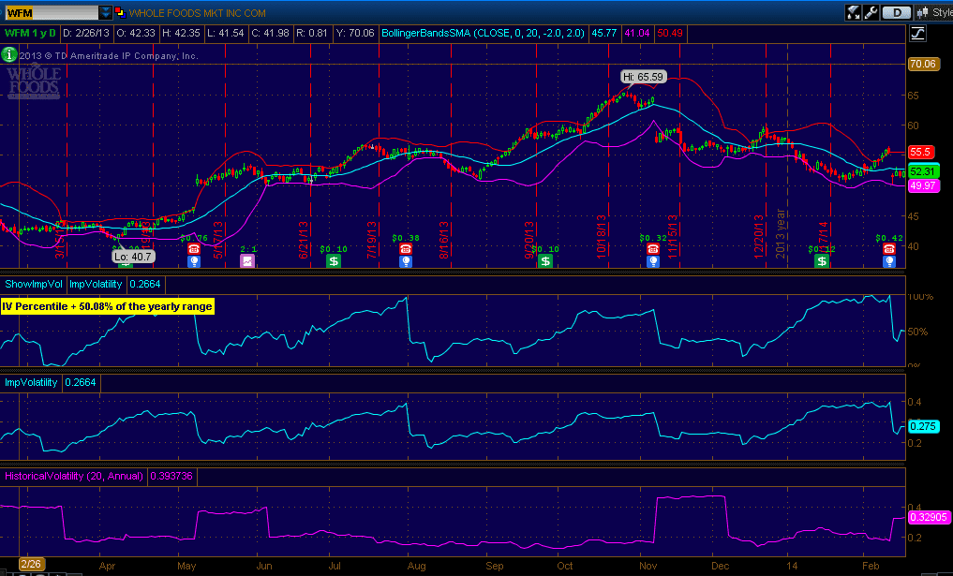
Task: Click the 12/20/13 expiration marker
Action: (758, 237)
